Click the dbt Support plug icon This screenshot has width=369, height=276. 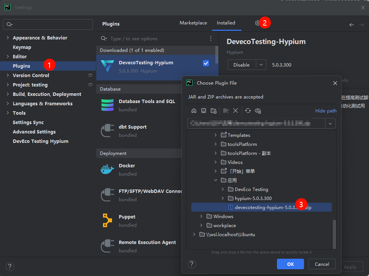107,130
